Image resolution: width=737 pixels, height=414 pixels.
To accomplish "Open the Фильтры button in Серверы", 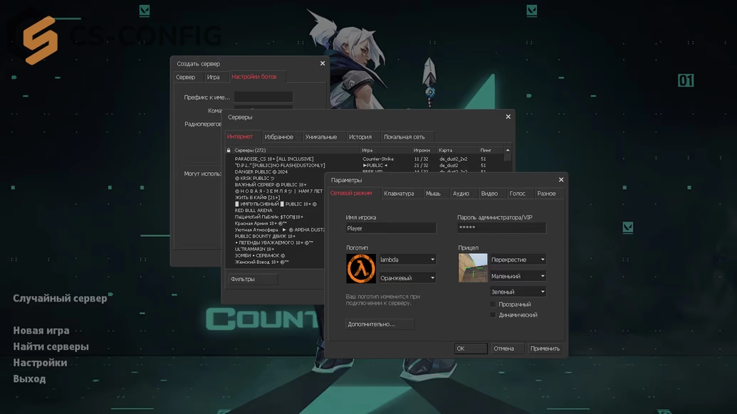I will pyautogui.click(x=253, y=279).
